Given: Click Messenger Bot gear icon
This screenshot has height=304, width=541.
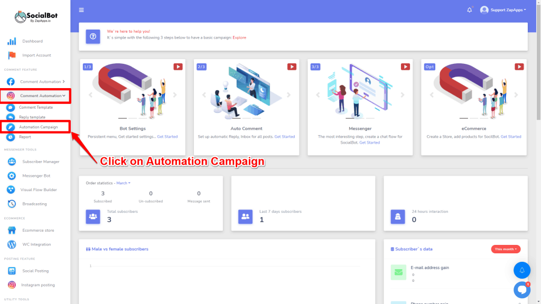Looking at the screenshot, I should [x=12, y=176].
